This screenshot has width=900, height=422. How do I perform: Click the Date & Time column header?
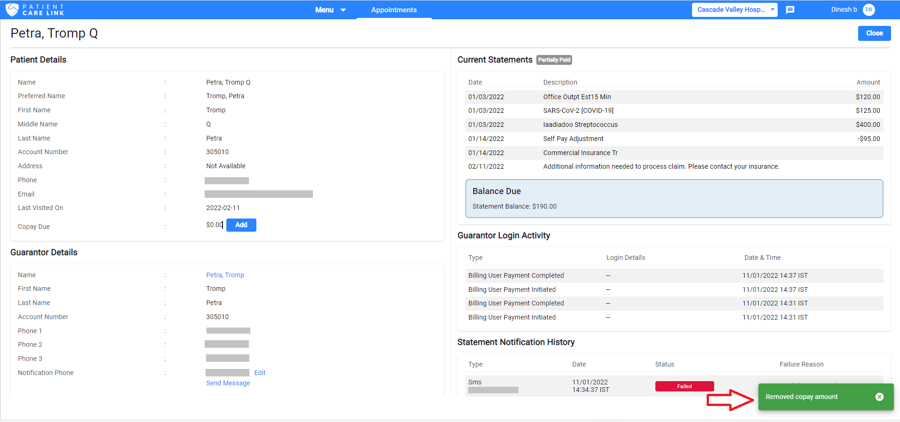(x=762, y=258)
